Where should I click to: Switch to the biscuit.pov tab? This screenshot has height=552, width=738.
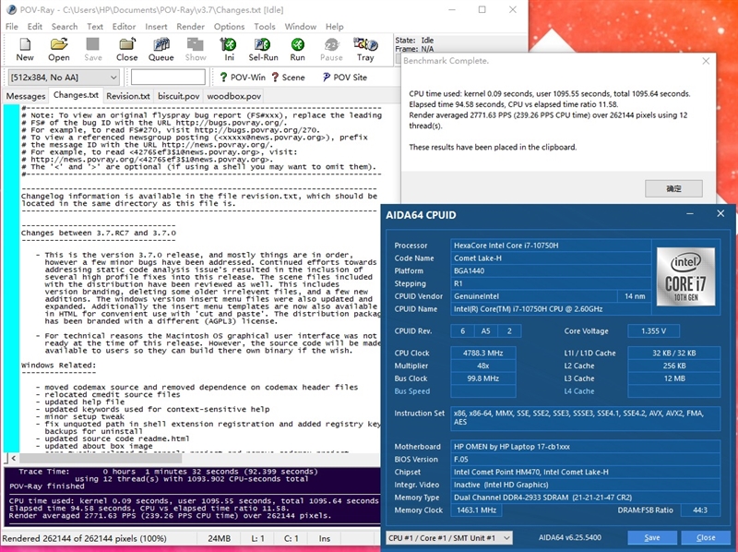[x=178, y=96]
